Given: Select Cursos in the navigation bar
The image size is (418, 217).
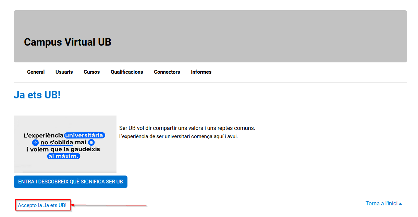Looking at the screenshot, I should pyautogui.click(x=91, y=72).
